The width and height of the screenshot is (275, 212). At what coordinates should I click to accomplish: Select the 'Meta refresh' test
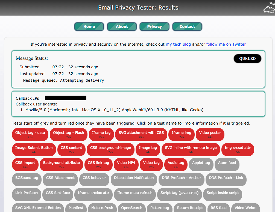(102, 208)
